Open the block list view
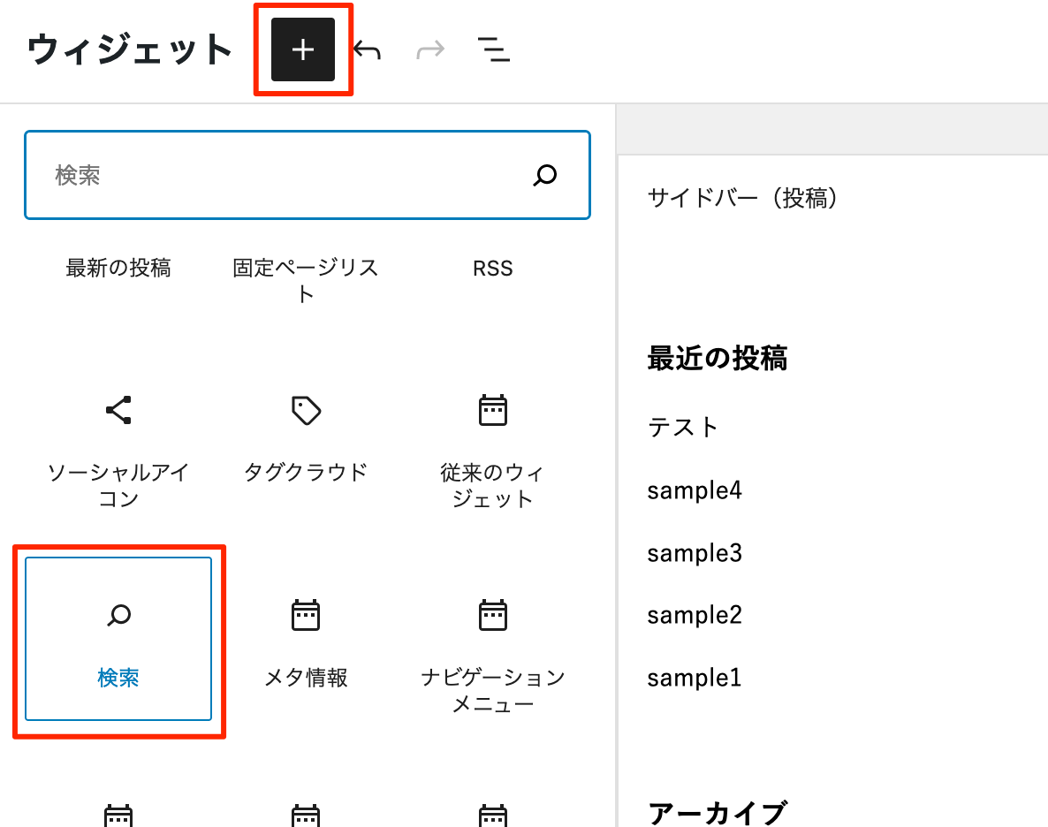Screen dimensions: 1048x827 [x=493, y=50]
